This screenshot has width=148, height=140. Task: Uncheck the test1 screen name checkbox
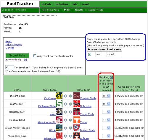tap(90, 54)
